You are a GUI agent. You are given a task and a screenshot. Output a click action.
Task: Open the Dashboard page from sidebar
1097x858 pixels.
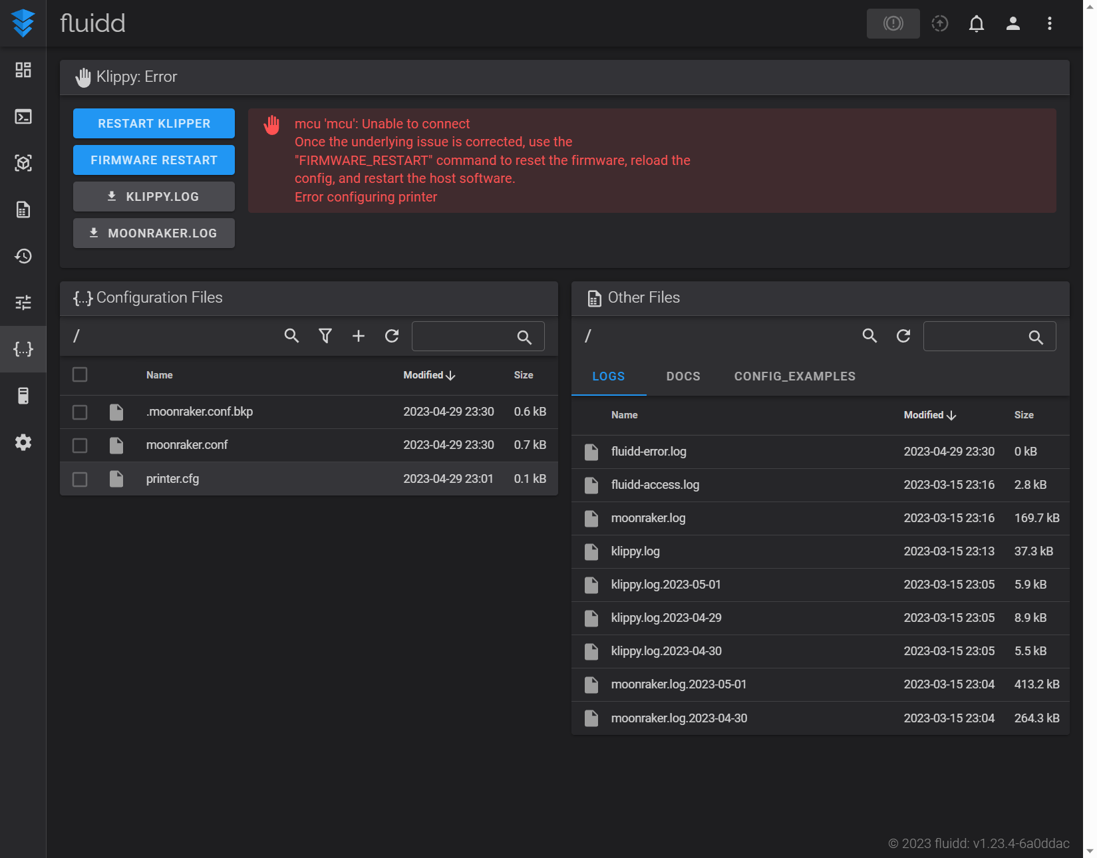(23, 70)
